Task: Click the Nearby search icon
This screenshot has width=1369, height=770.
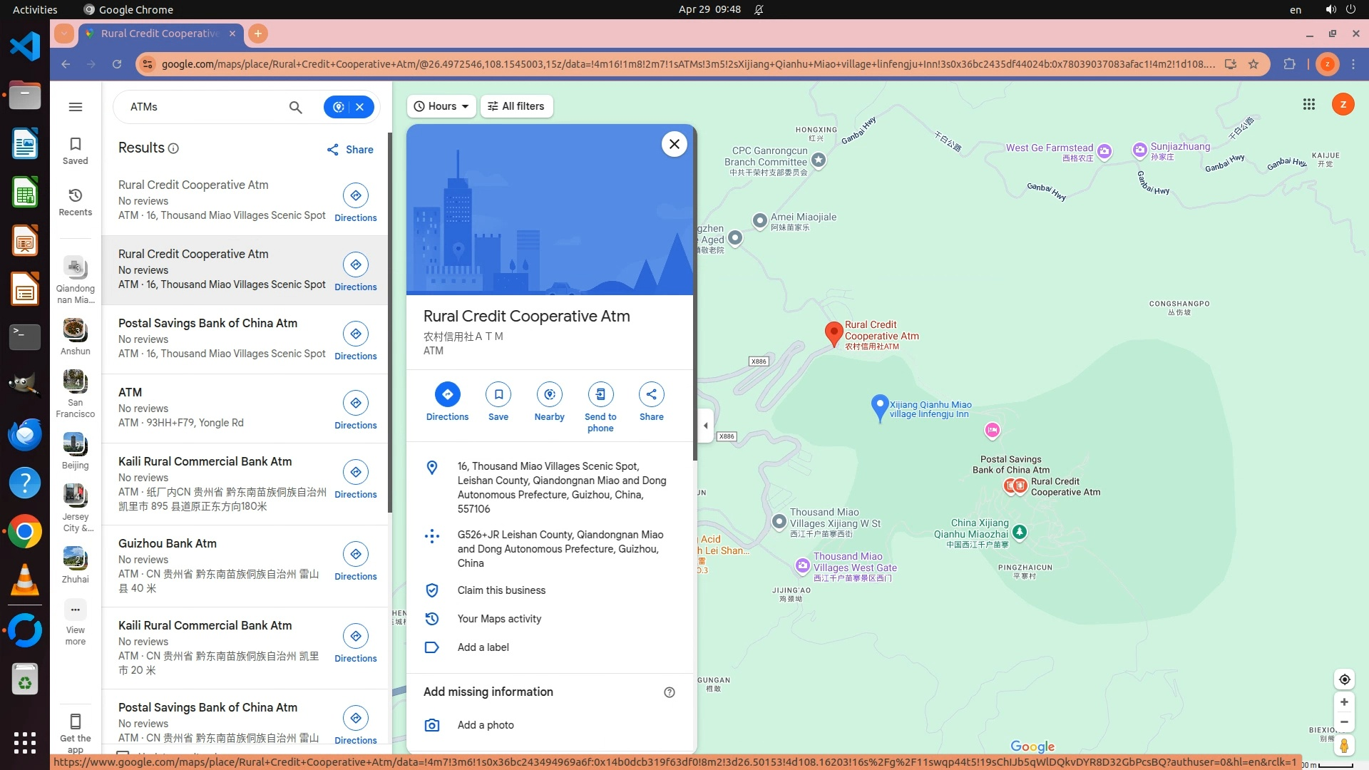Action: [549, 394]
